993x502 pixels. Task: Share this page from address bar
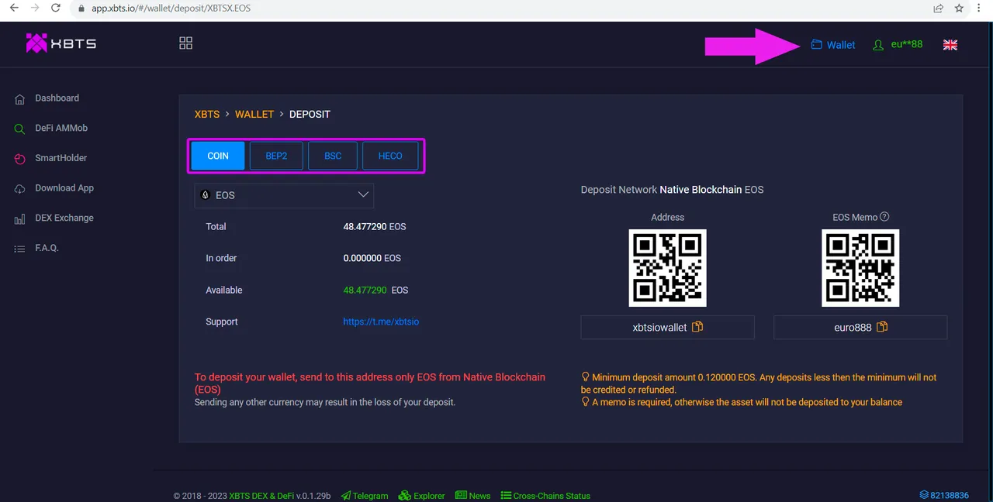(938, 8)
